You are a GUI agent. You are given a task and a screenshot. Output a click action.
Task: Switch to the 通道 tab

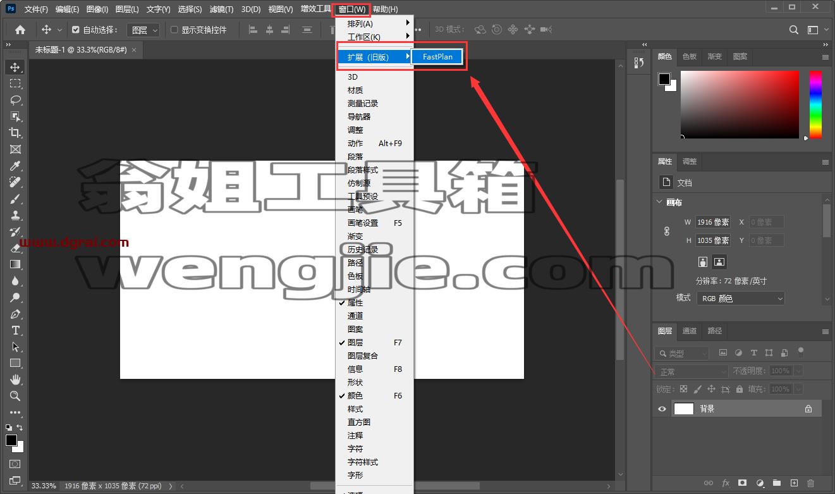690,331
